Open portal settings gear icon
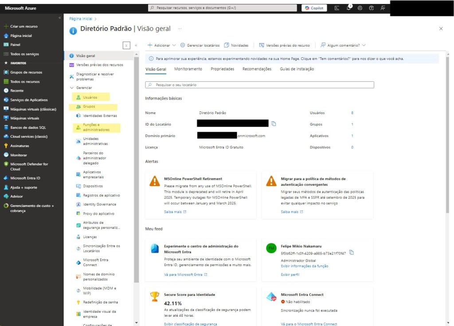The width and height of the screenshot is (454, 326). tap(360, 8)
